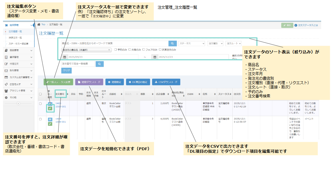The width and height of the screenshot is (332, 171).
Task: Click the shopping cart icon of 注文管理
Action: (7, 25)
